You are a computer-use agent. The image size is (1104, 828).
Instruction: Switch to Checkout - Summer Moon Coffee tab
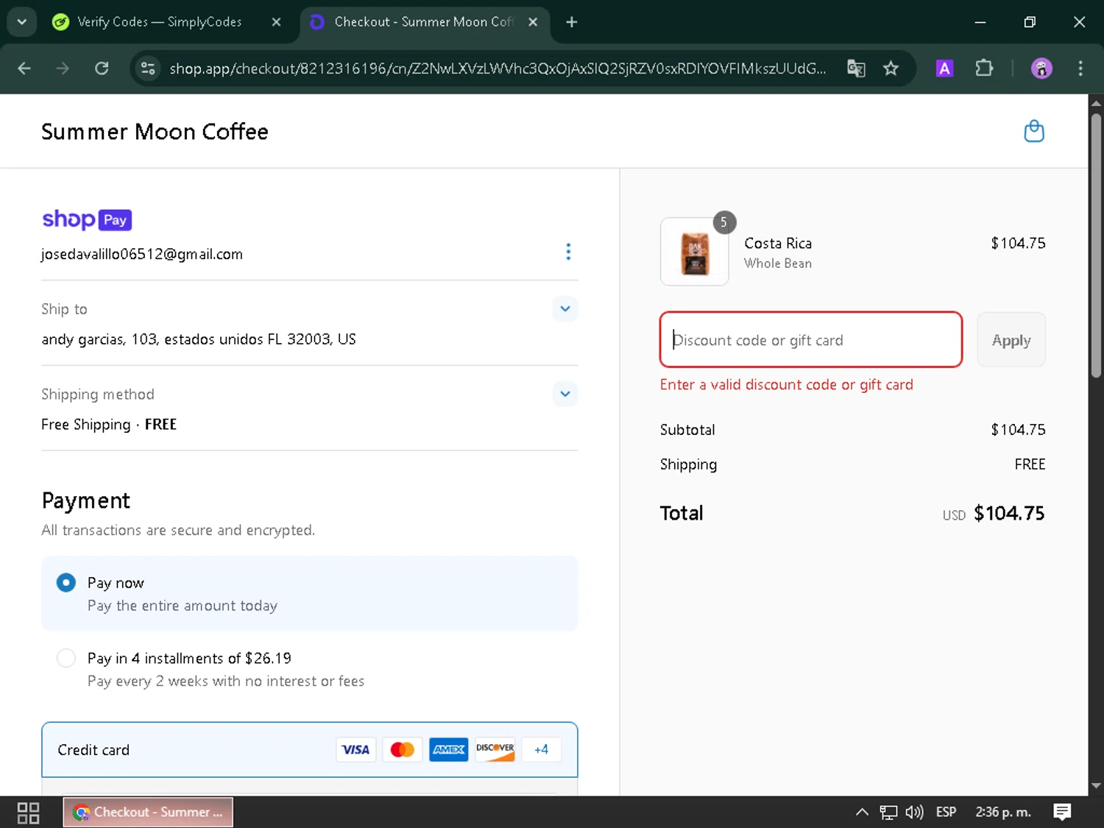[425, 22]
